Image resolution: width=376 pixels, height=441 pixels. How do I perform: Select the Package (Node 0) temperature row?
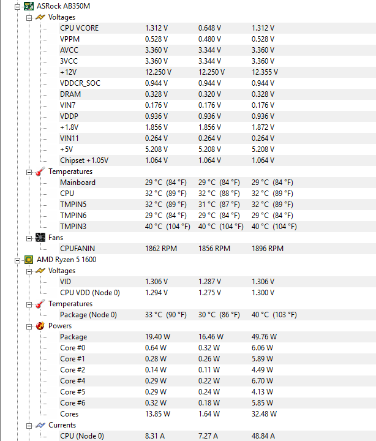coord(217,315)
